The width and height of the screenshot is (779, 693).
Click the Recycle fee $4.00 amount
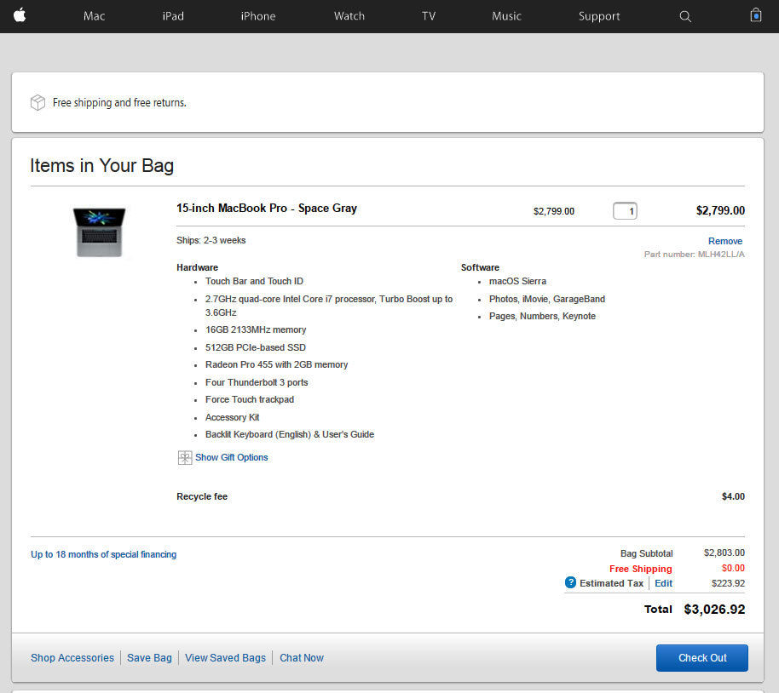(x=733, y=496)
